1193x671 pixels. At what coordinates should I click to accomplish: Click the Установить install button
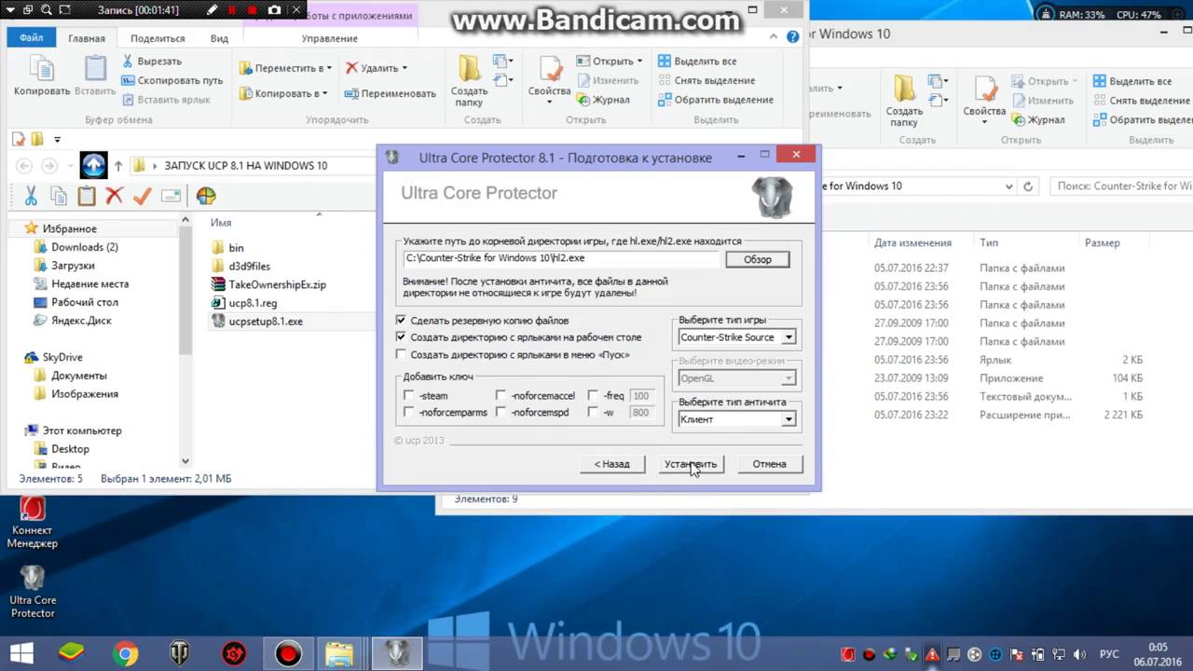691,463
